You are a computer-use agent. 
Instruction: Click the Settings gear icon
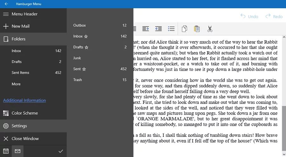(x=6, y=126)
